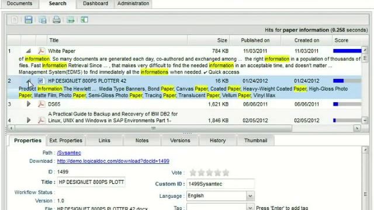The height and width of the screenshot is (210, 374).
Task: Click the Version value 1.0
Action: [x=61, y=201]
